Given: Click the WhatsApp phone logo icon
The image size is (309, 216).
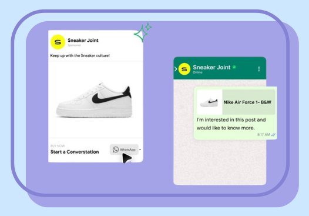Looking at the screenshot, I should pyautogui.click(x=116, y=149).
